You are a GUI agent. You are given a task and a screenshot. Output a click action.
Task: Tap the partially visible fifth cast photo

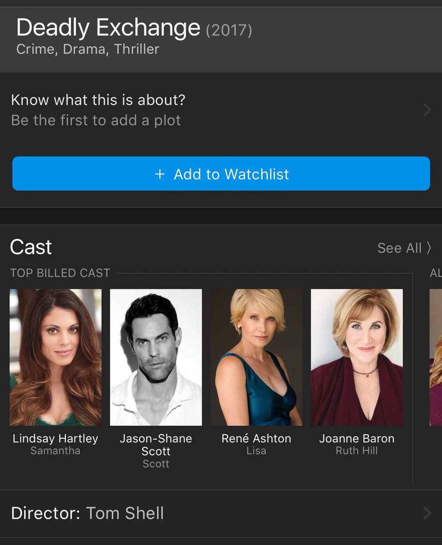click(x=436, y=357)
